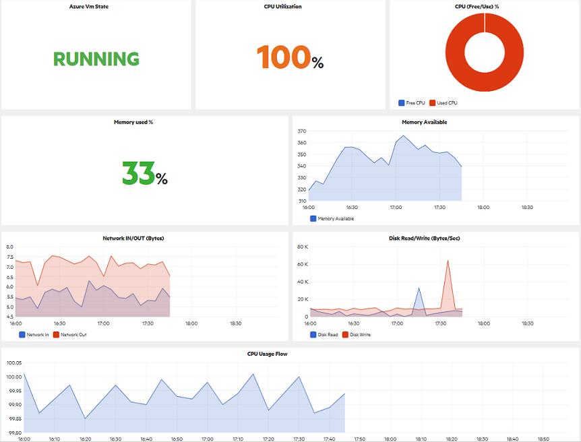The width and height of the screenshot is (581, 442).
Task: Click the 340 label on Memory Available axis
Action: point(302,166)
